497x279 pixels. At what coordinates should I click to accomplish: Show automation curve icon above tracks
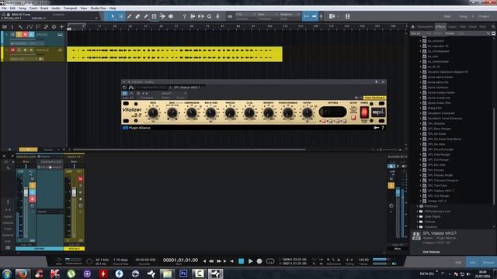tap(30, 27)
